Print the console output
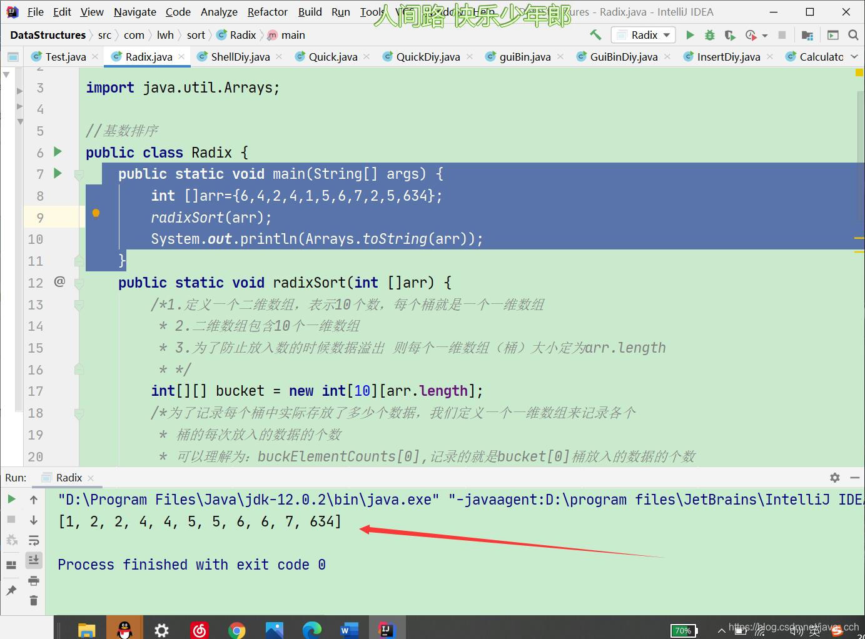The width and height of the screenshot is (865, 639). [x=34, y=581]
